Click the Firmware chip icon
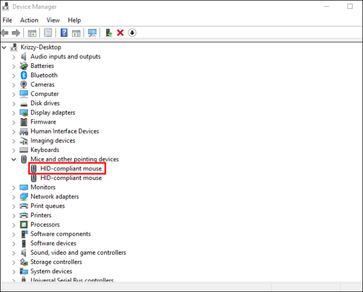The width and height of the screenshot is (363, 292). tap(24, 122)
